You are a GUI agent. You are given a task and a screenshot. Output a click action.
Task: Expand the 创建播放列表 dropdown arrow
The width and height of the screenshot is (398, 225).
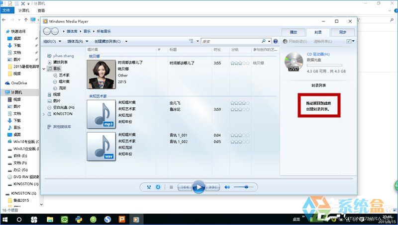pyautogui.click(x=126, y=41)
